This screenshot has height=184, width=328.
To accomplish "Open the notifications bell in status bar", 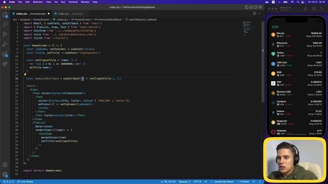I will coord(260,181).
